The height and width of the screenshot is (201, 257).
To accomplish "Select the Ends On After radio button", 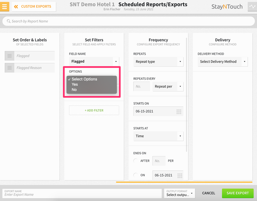I will (136, 161).
